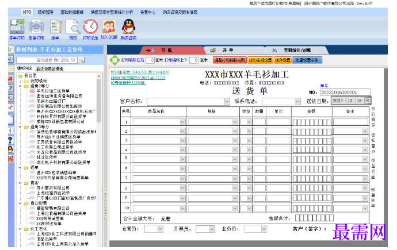Click the NO order number field
The image size is (397, 250).
coord(345,93)
